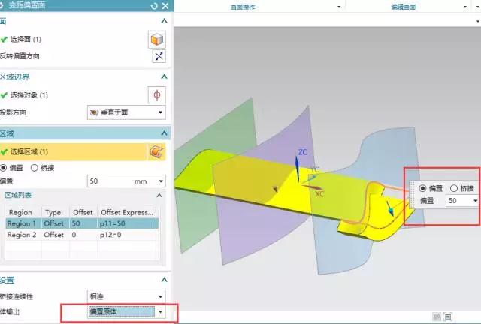Choose 桥接 radio in floating viewport box
Viewport: 481px width, 324px height.
pos(453,188)
